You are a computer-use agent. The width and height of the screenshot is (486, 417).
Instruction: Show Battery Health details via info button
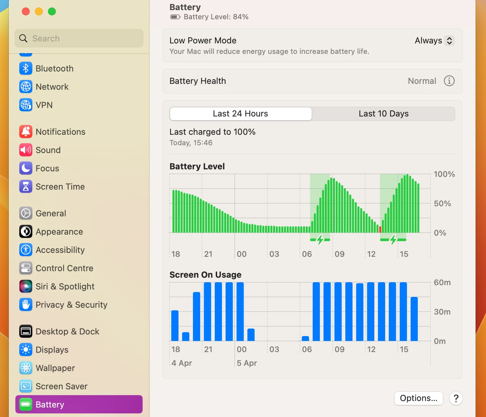point(449,81)
